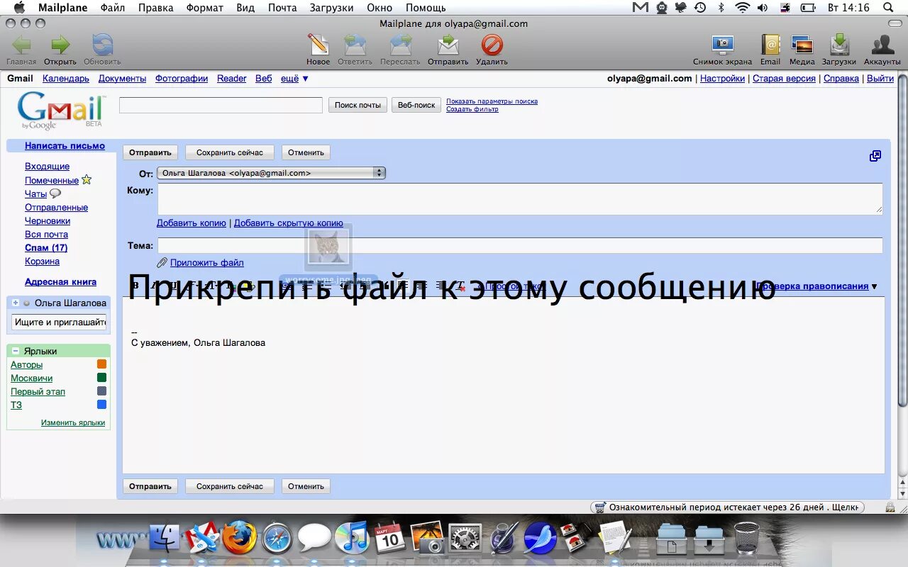This screenshot has height=567, width=908.
Task: Click the mail search input box
Action: (221, 105)
